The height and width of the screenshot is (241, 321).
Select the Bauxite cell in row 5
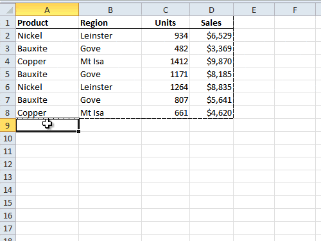pos(47,74)
